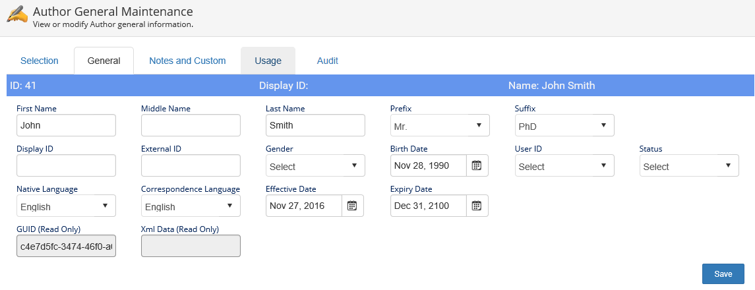Open the Expiry Date calendar picker
The height and width of the screenshot is (290, 755).
pos(477,206)
